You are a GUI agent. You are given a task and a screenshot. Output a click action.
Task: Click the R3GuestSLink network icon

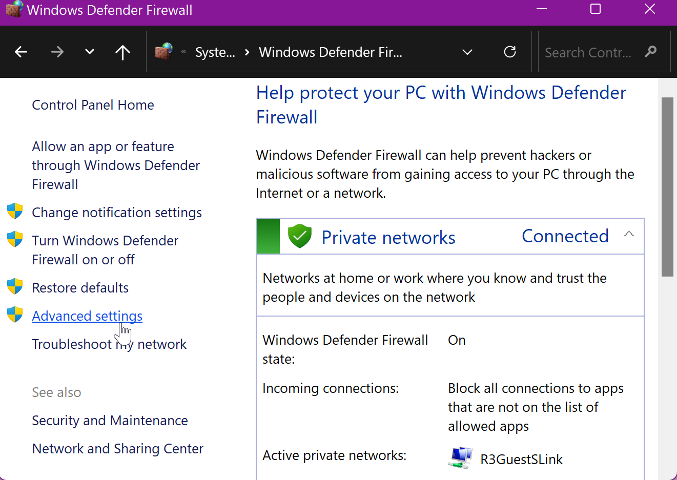pos(460,457)
